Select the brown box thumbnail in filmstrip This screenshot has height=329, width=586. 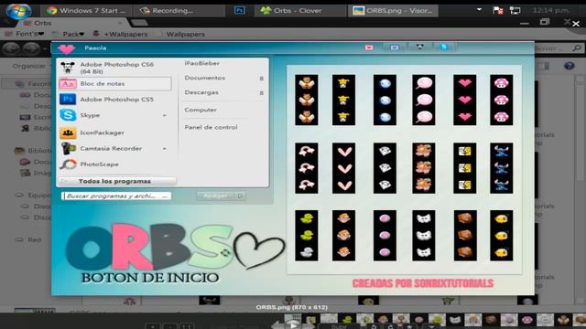point(491,320)
